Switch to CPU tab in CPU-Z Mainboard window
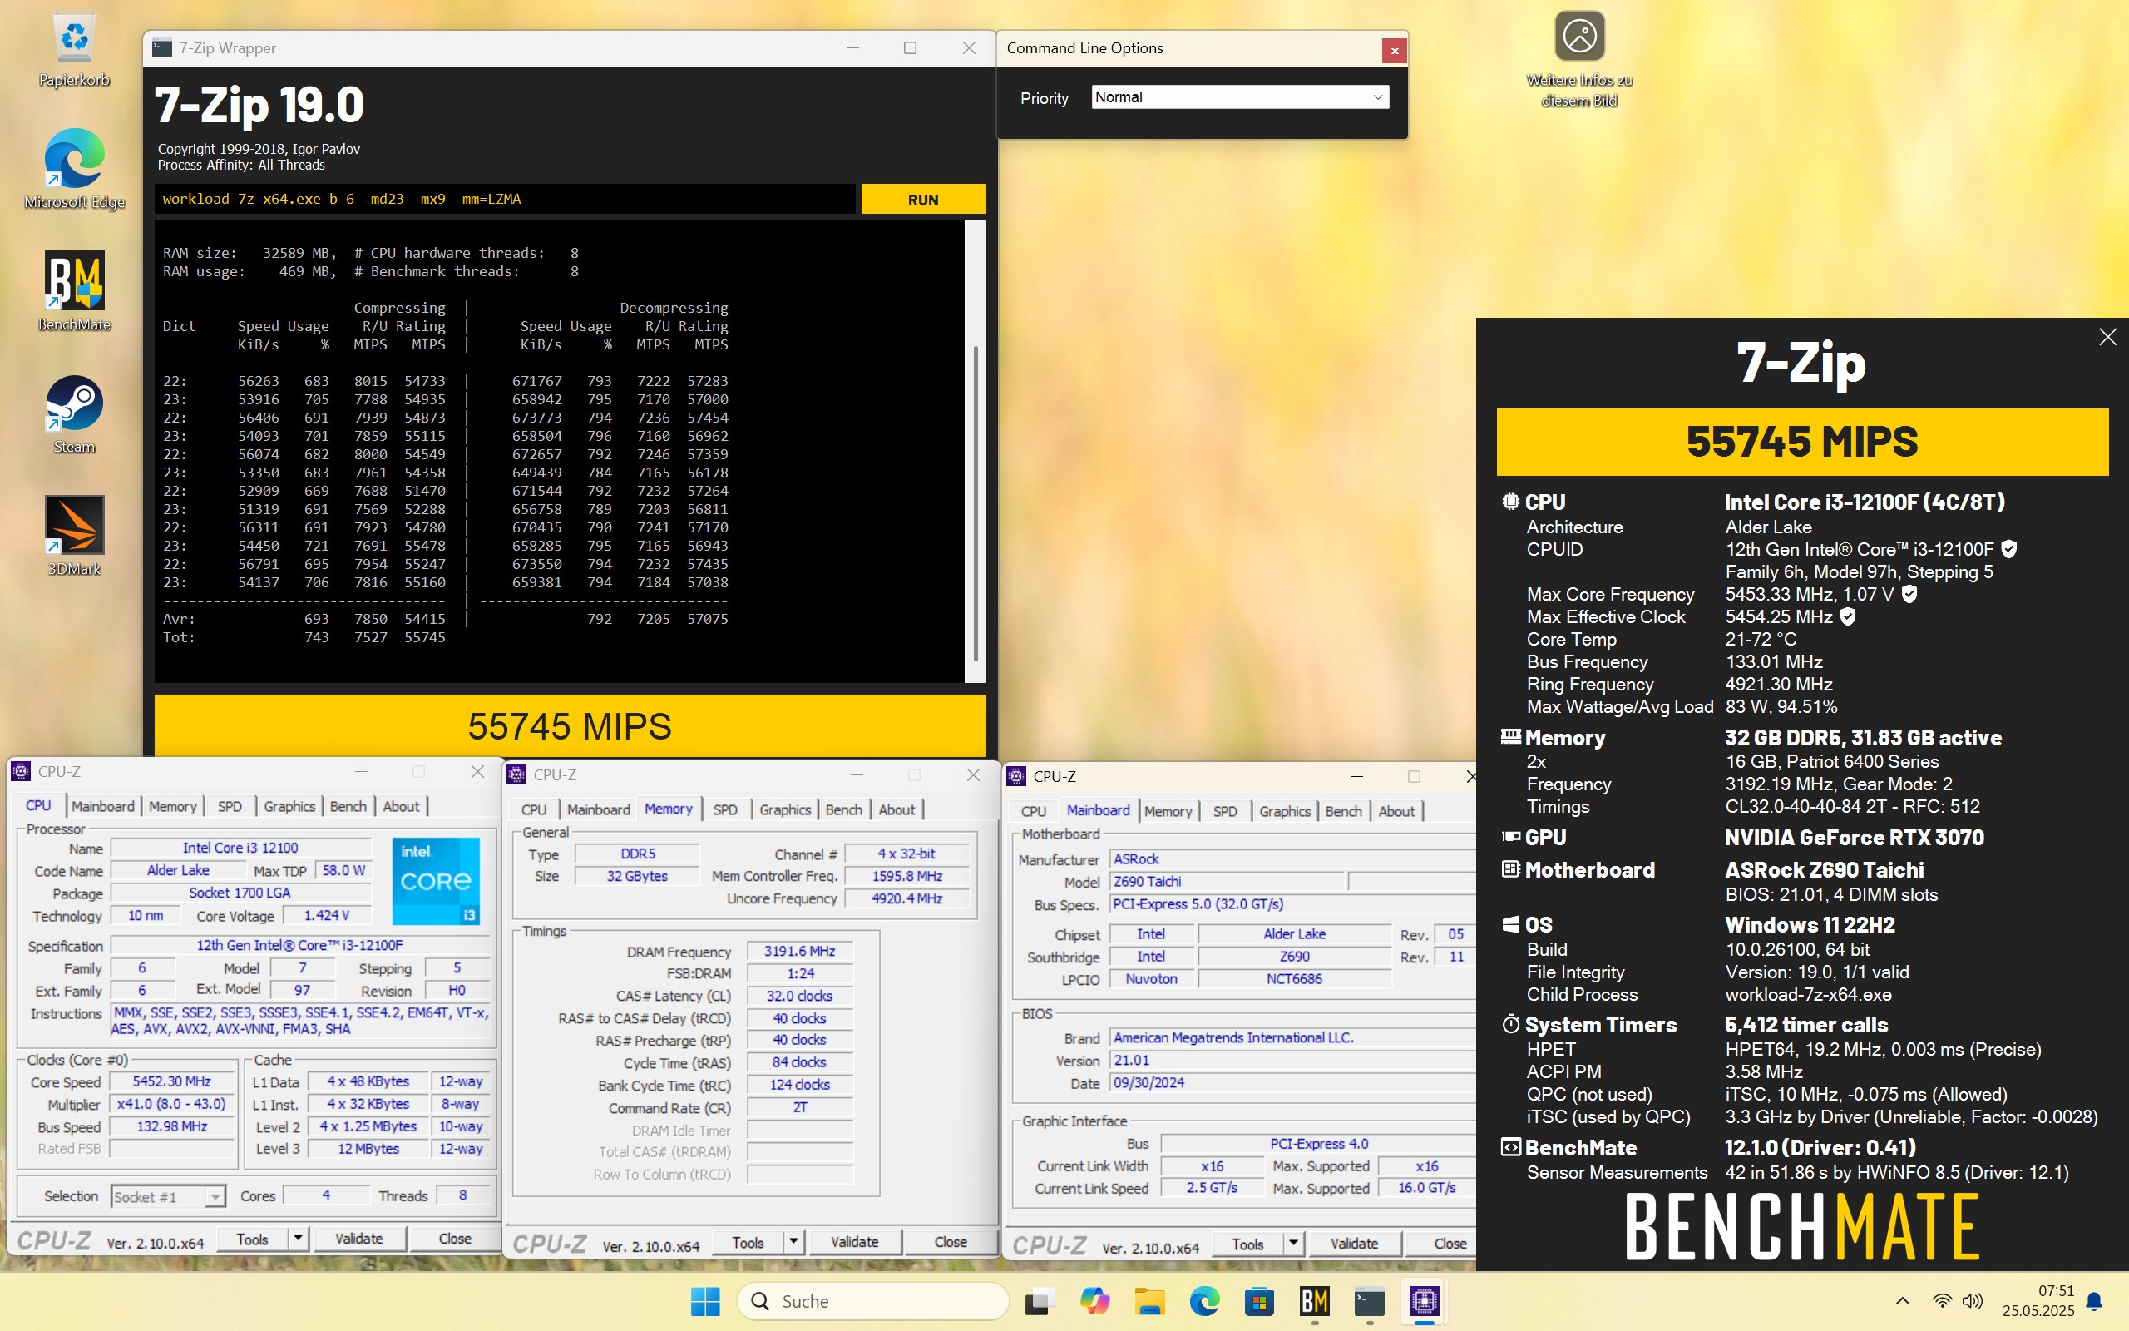Viewport: 2129px width, 1331px height. (x=1034, y=812)
